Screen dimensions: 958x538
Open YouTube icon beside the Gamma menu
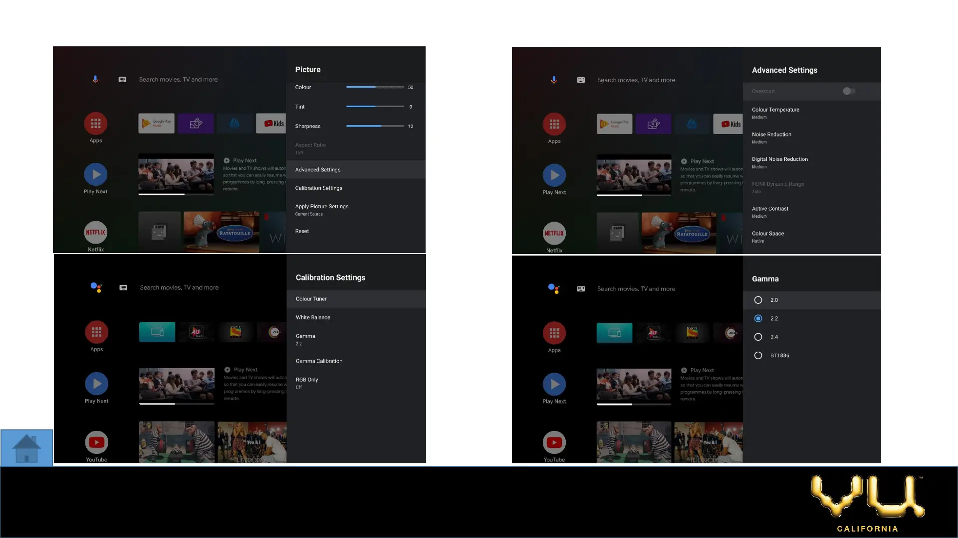[x=554, y=442]
